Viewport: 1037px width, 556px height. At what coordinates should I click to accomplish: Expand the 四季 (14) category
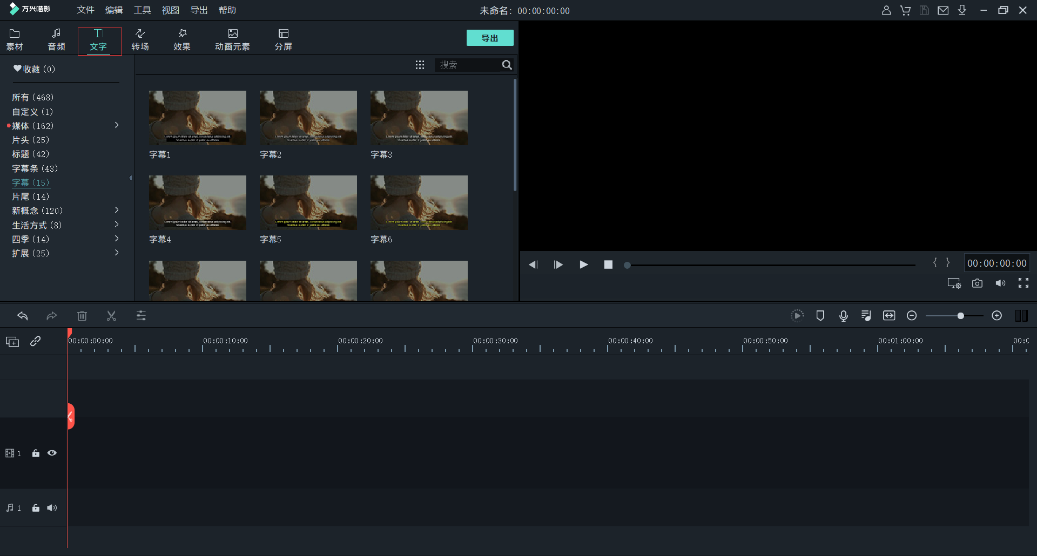[x=117, y=239]
